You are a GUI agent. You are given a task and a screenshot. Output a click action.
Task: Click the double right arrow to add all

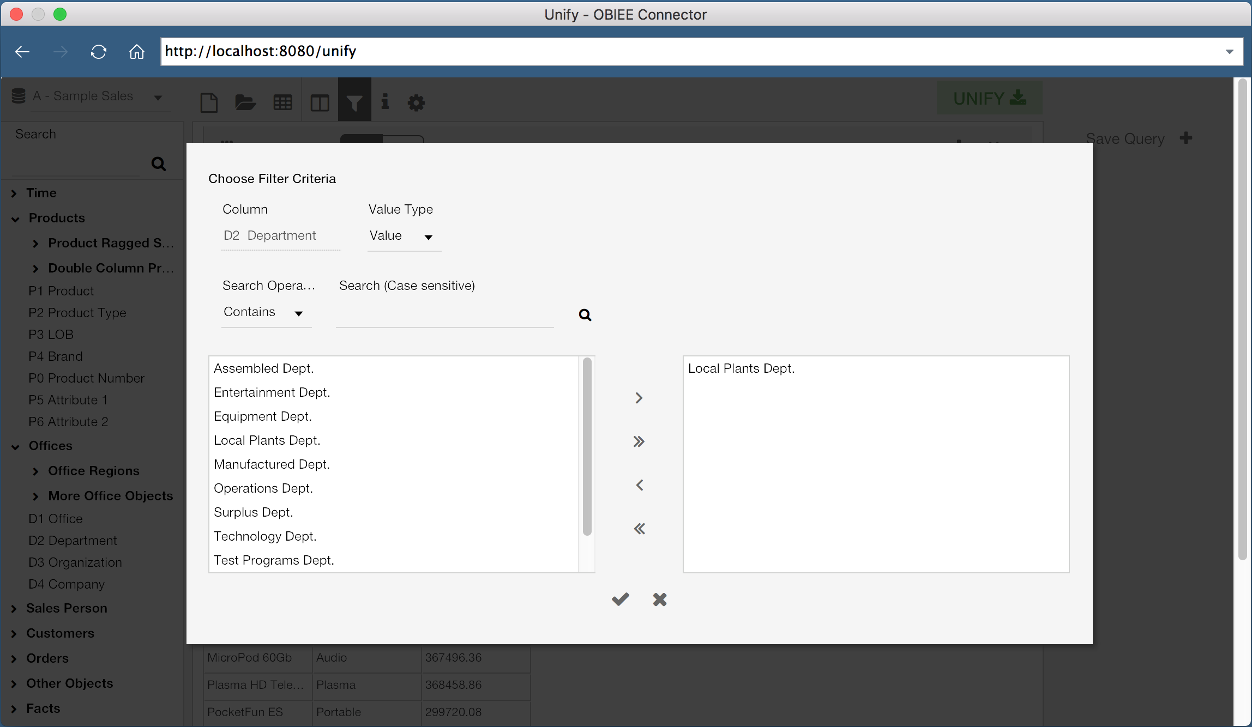point(639,441)
